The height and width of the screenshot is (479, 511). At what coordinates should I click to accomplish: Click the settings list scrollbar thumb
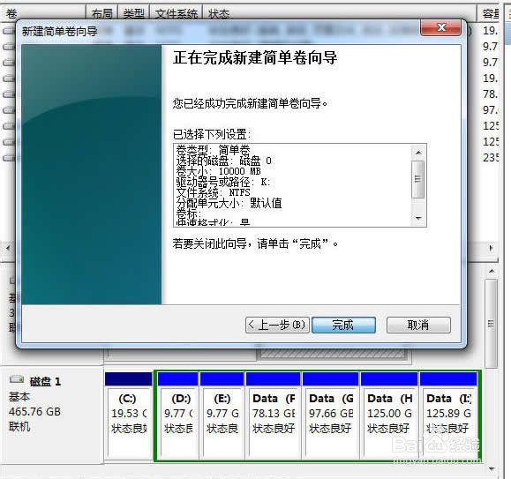click(417, 179)
